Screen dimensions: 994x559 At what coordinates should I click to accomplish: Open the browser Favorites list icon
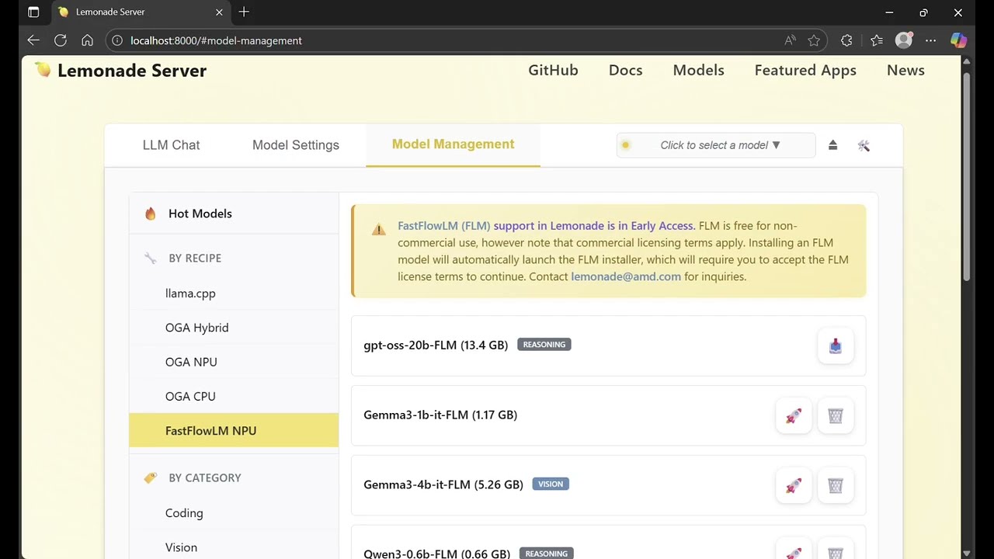(877, 40)
